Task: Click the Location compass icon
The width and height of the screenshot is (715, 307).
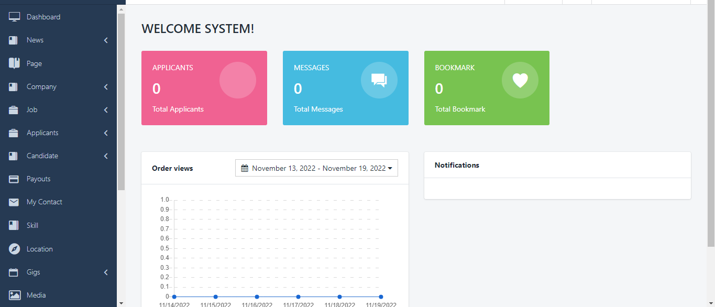Action: [x=14, y=249]
